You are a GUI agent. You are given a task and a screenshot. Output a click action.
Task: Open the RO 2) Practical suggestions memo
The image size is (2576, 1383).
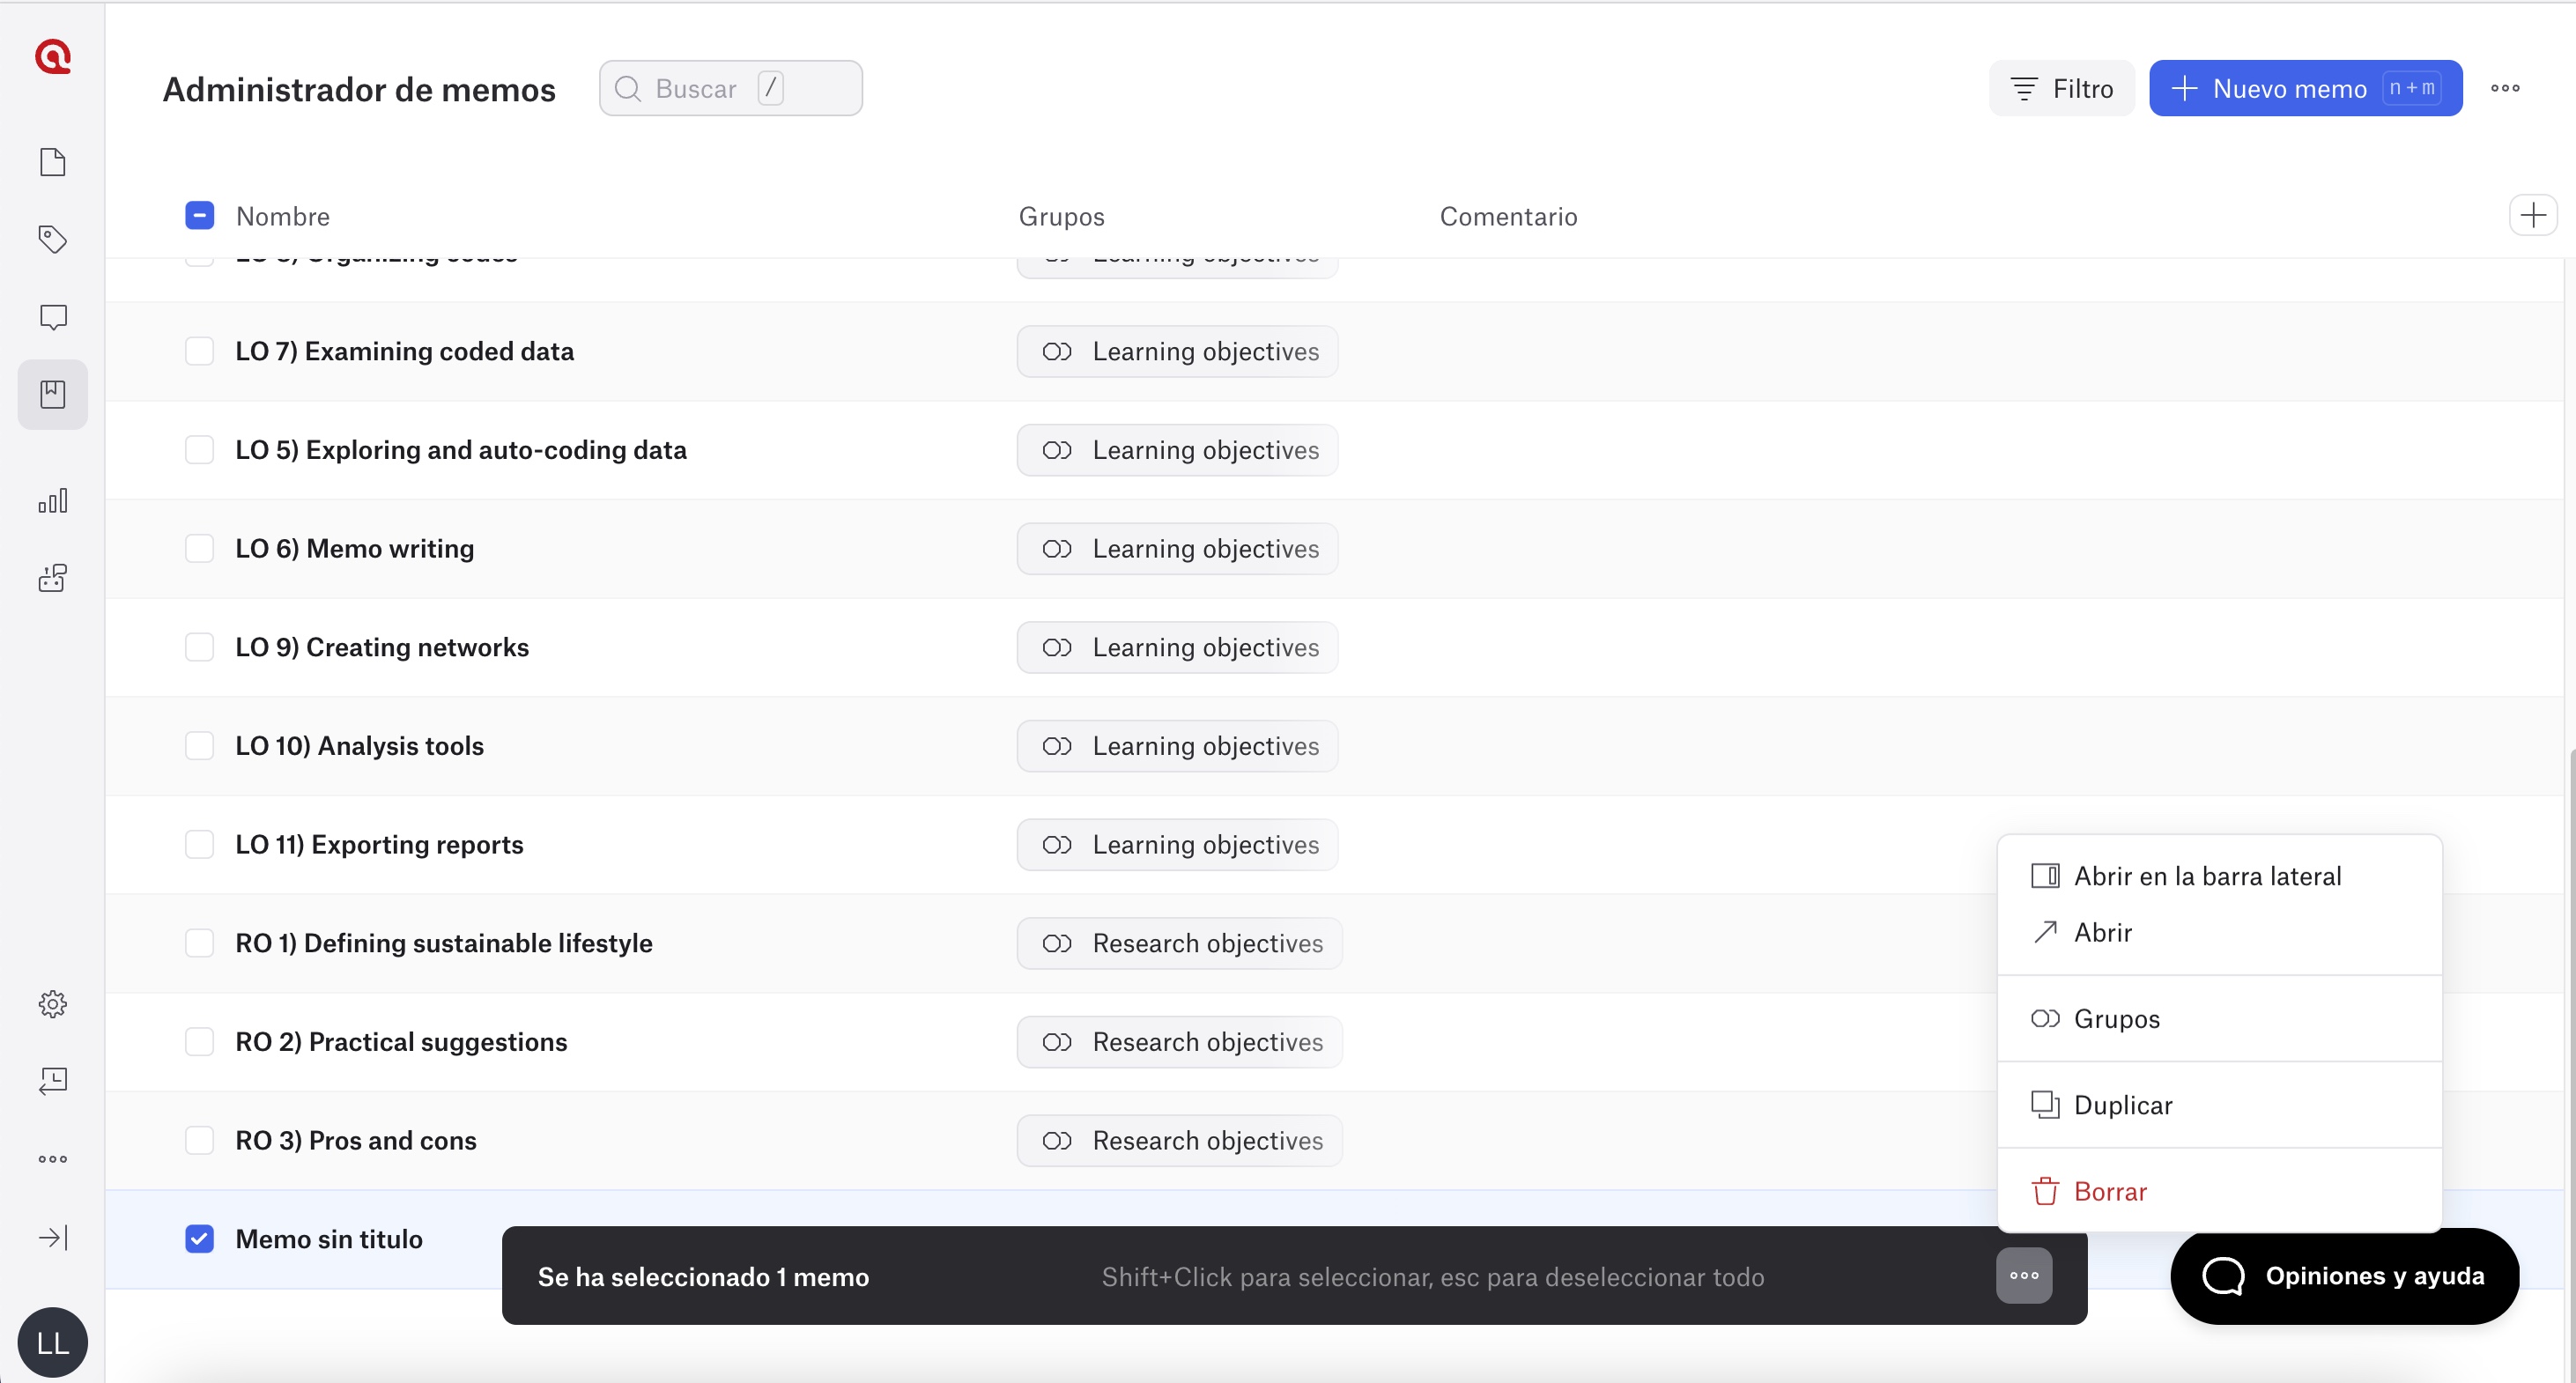coord(401,1042)
